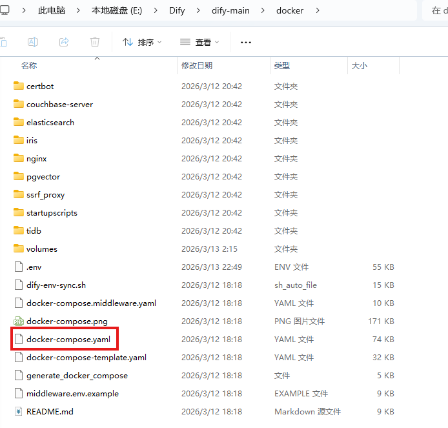
Task: Click the size 74 KB
Action: 383,339
